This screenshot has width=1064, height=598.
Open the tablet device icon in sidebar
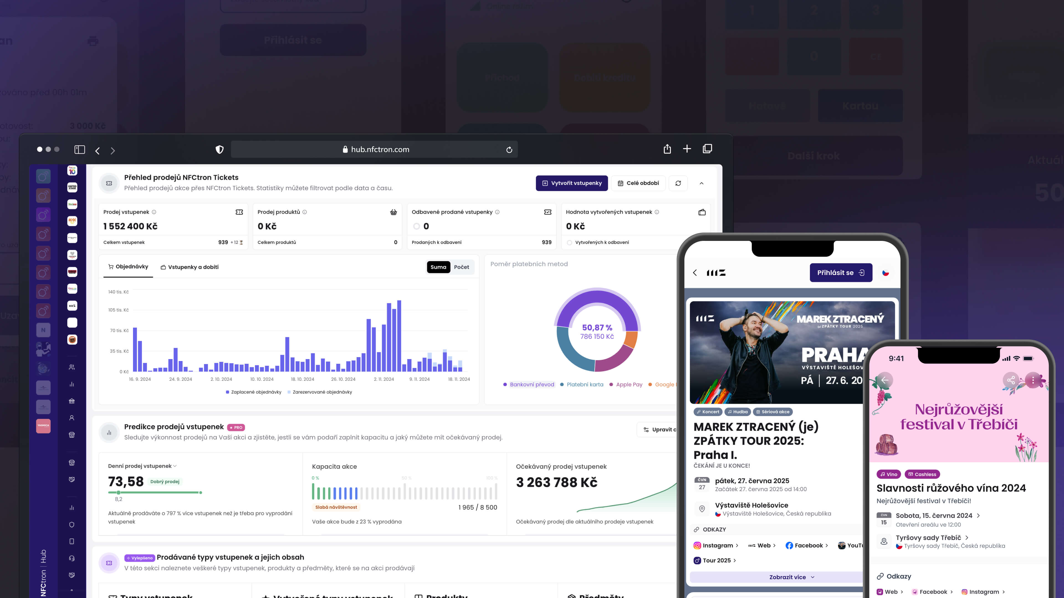click(72, 542)
